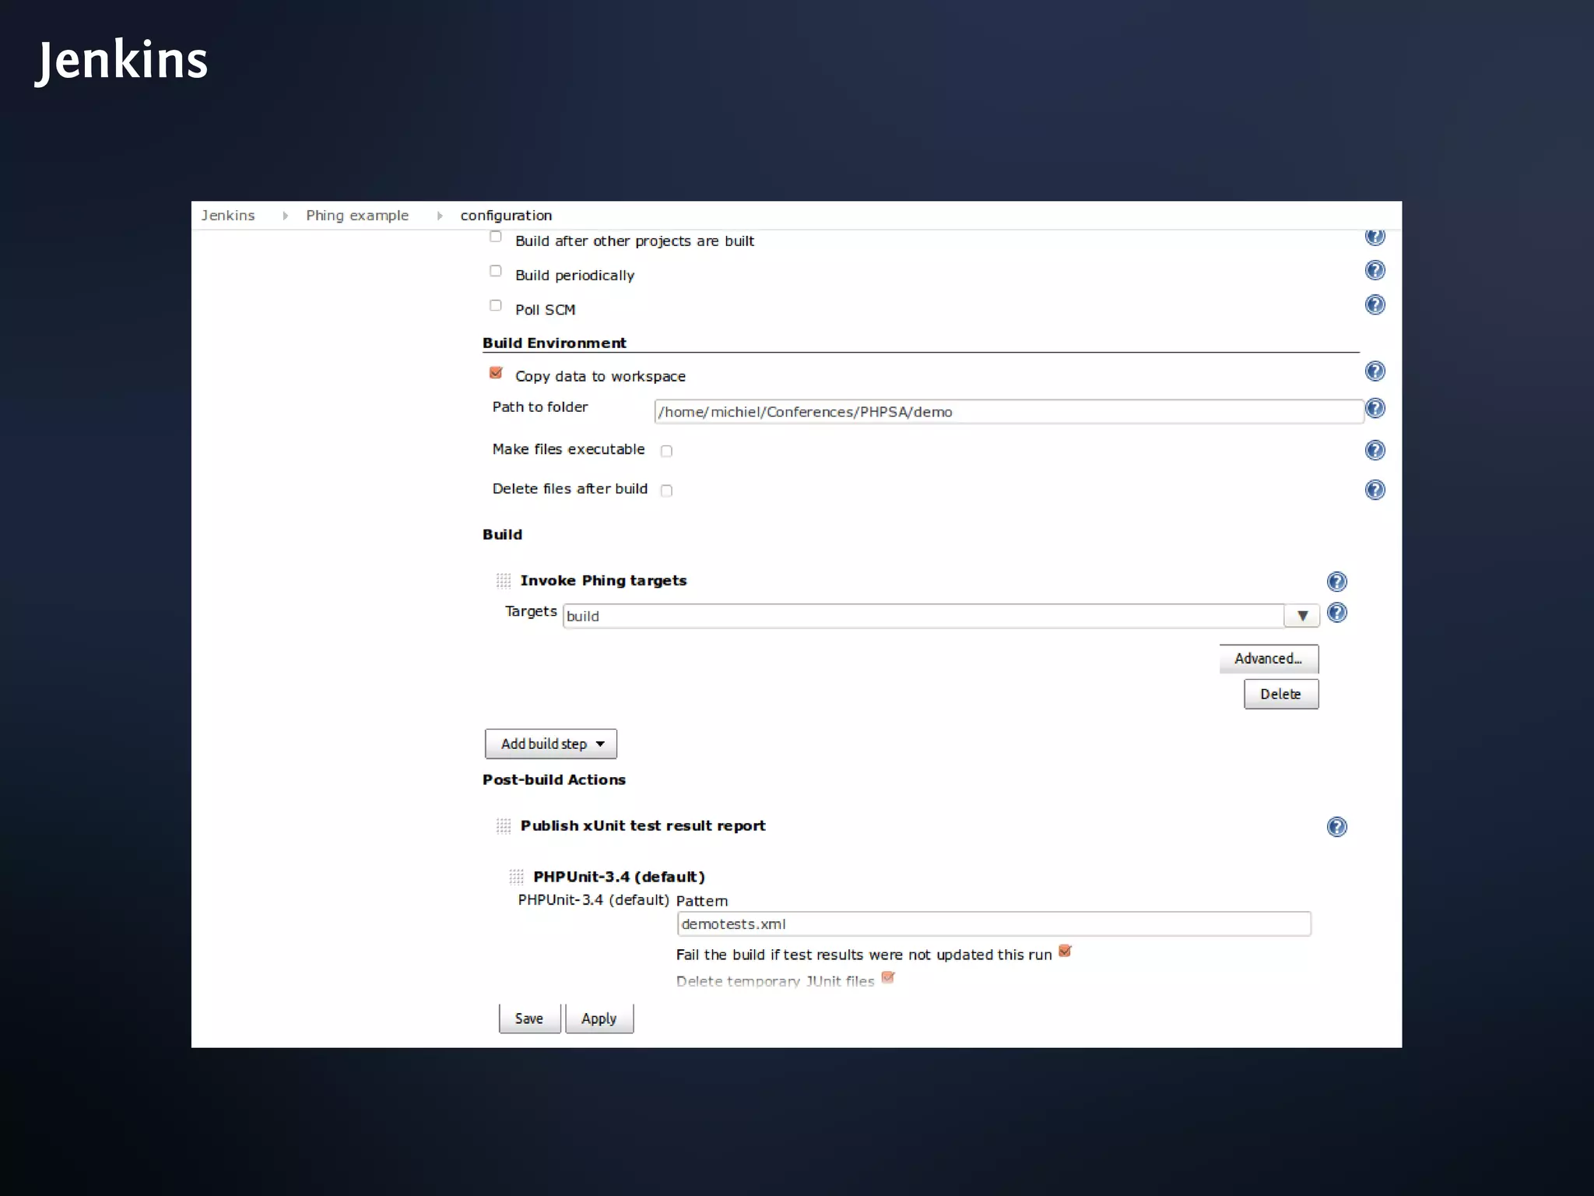The width and height of the screenshot is (1594, 1196).
Task: Select the PHPUnit-3.4 (default) bold heading
Action: pos(619,878)
